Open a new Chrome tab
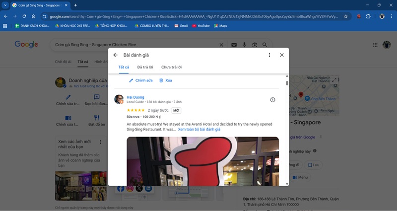Image resolution: width=397 pixels, height=211 pixels. [x=75, y=5]
